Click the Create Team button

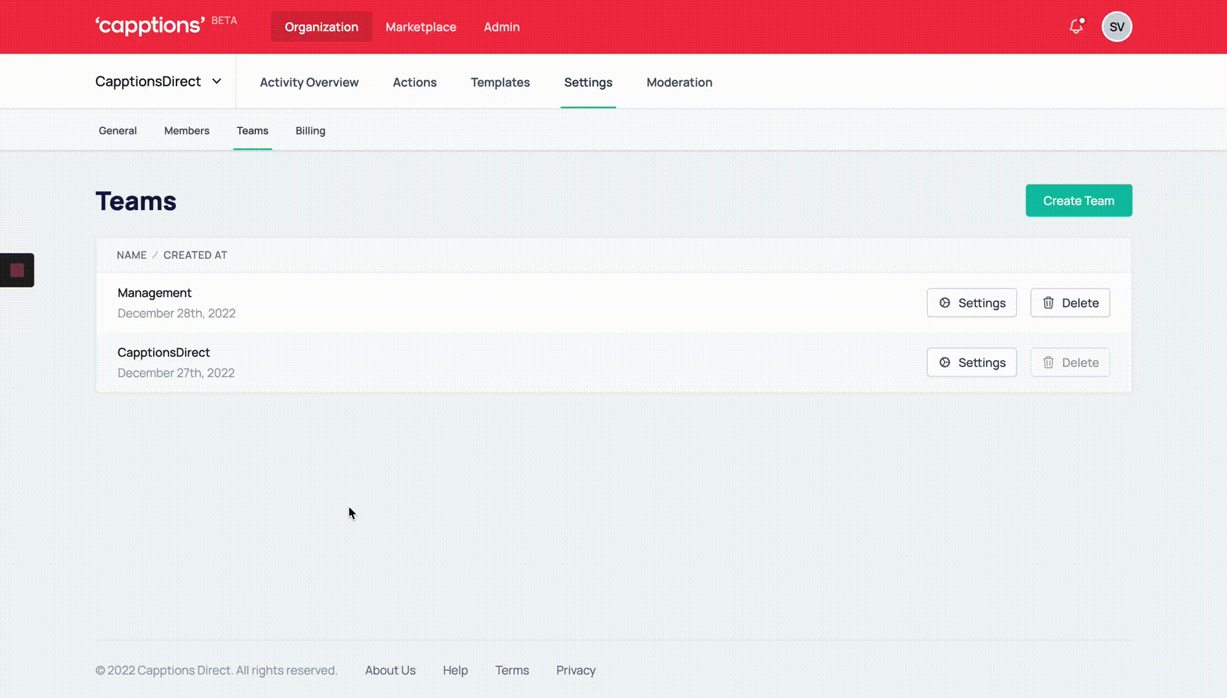pos(1078,200)
